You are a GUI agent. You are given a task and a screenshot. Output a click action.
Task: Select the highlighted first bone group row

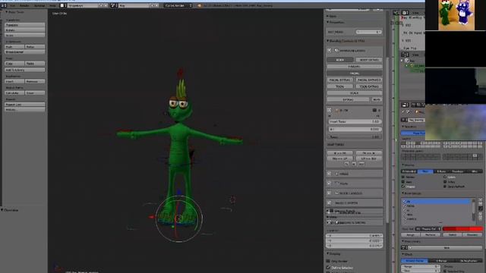pyautogui.click(x=436, y=202)
